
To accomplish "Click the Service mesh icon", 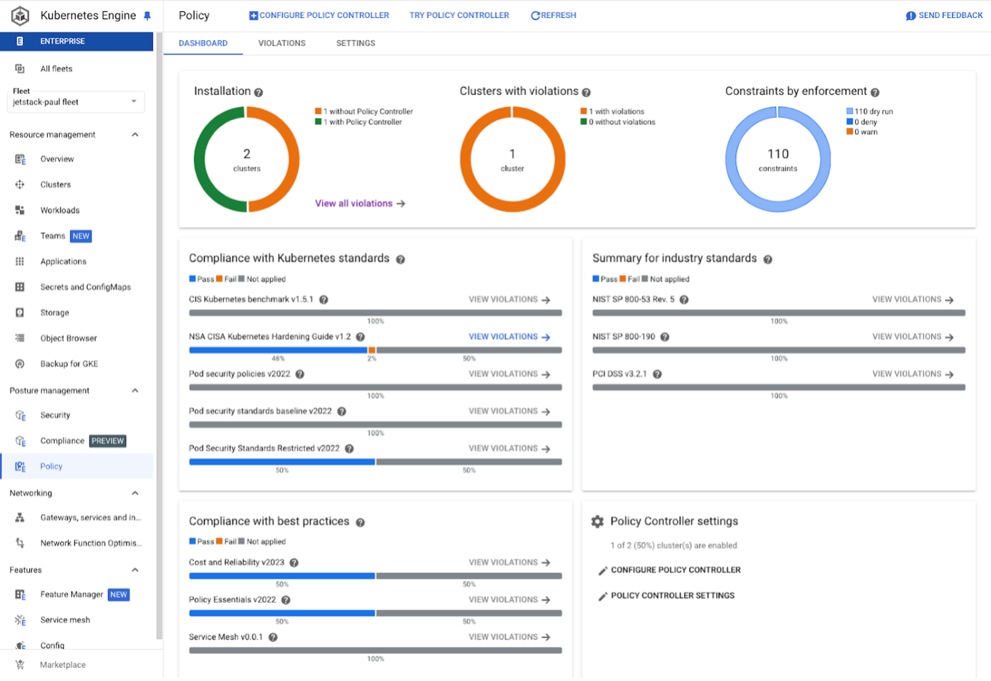I will click(x=20, y=621).
